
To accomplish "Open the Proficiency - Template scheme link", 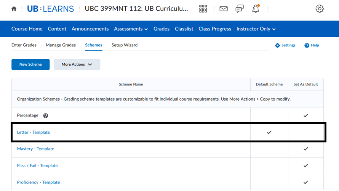I will [x=38, y=182].
